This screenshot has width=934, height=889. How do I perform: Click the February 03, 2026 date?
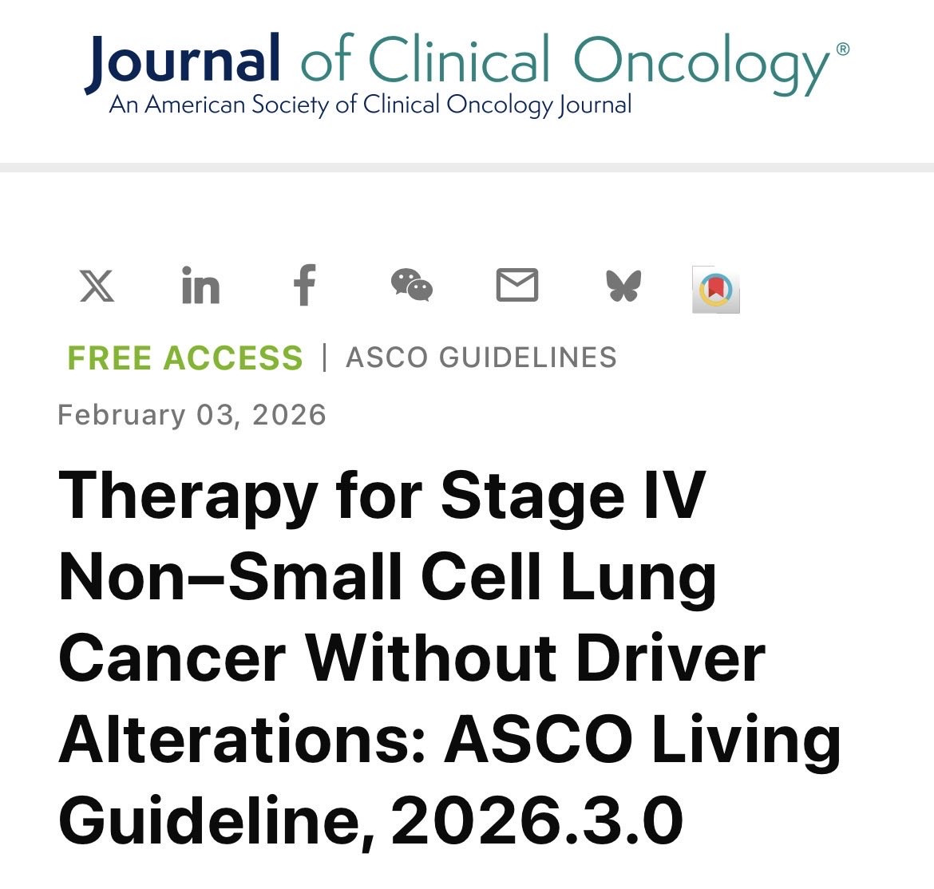click(192, 414)
